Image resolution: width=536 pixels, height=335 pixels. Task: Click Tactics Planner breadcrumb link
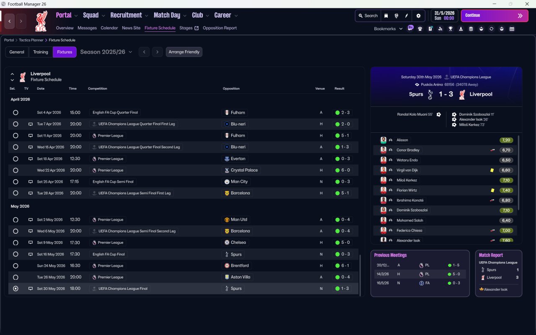pos(31,40)
